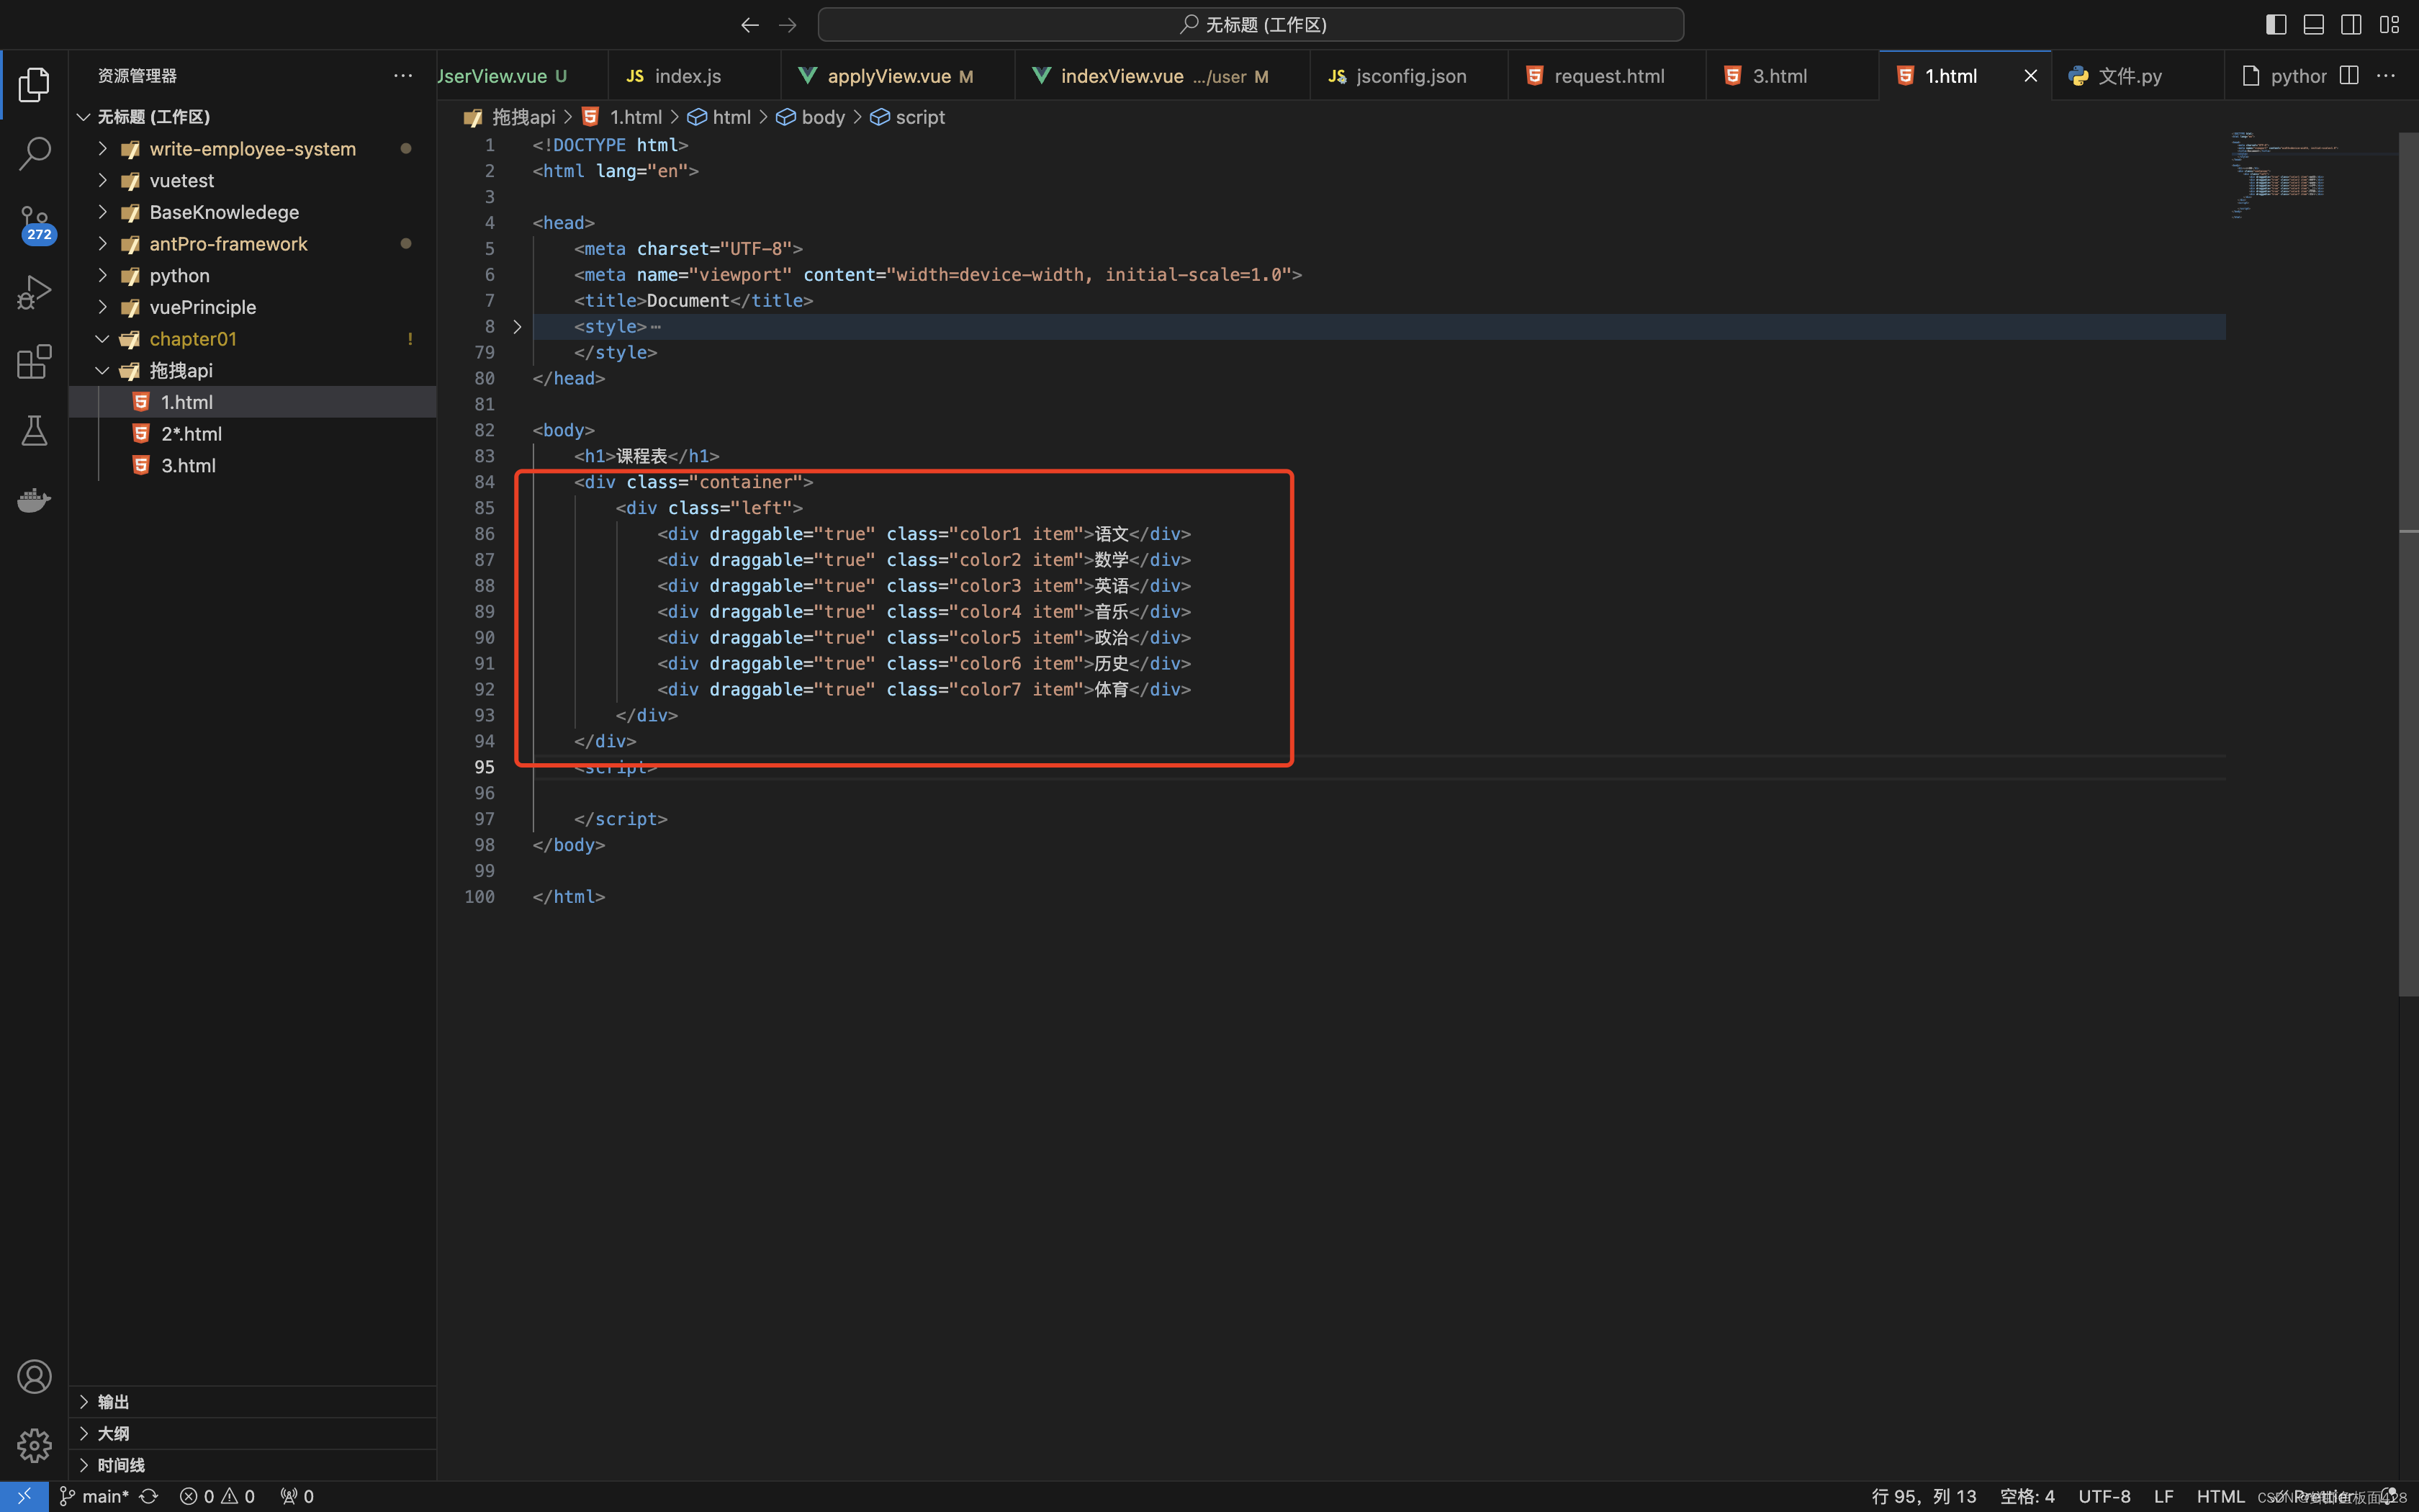Expand the 大纲 outline section

click(x=253, y=1433)
